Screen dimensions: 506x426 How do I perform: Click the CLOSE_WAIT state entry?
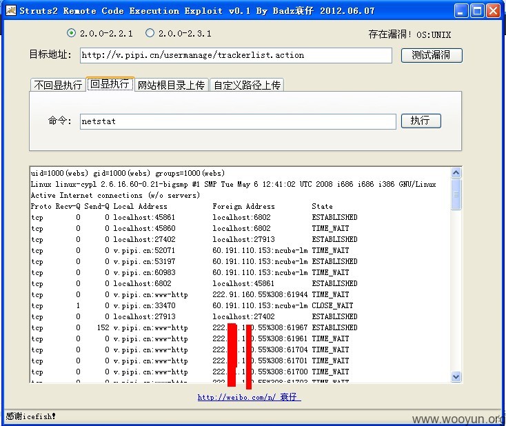[x=332, y=305]
